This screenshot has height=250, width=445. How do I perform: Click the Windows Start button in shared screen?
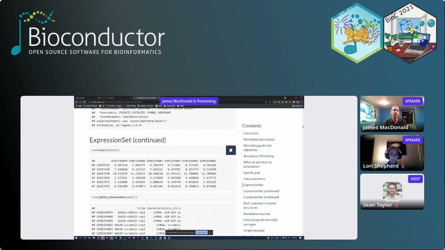click(x=76, y=238)
